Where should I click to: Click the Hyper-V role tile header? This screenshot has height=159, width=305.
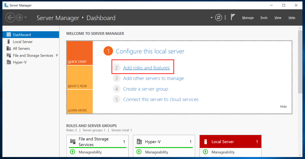[x=164, y=142]
